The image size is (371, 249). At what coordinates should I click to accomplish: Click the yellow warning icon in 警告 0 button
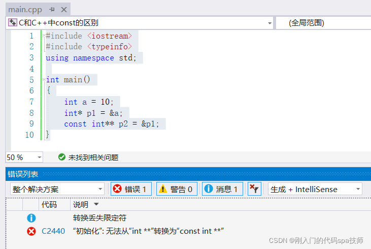[163, 189]
